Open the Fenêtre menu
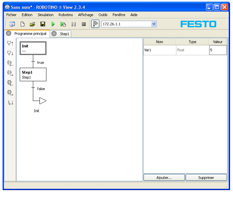233x197 pixels. 119,15
